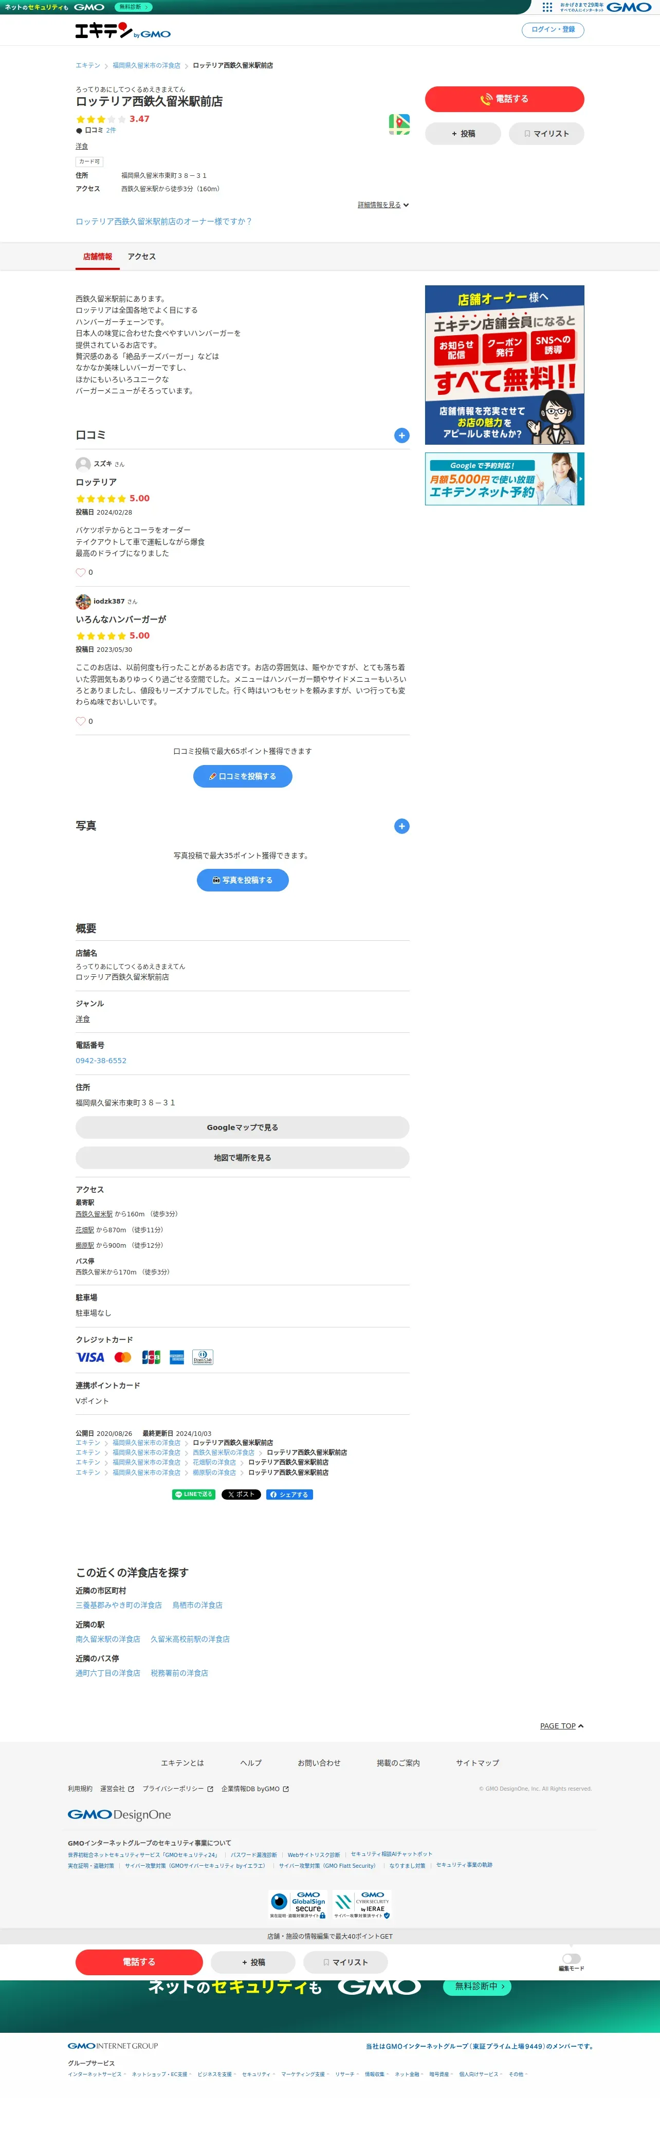This screenshot has height=2149, width=660.
Task: Open サイトマップ in footer menu
Action: click(x=478, y=1763)
